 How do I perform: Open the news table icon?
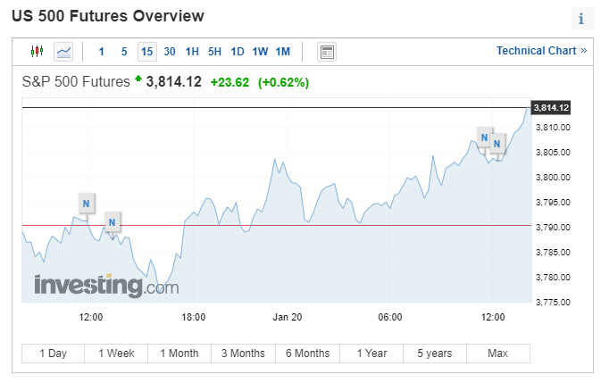pos(327,52)
